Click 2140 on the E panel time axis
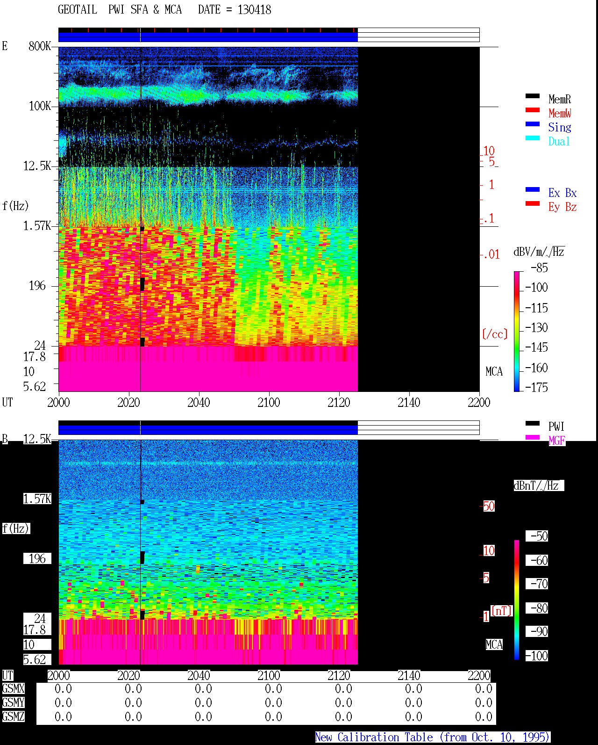This screenshot has width=598, height=745. [409, 402]
